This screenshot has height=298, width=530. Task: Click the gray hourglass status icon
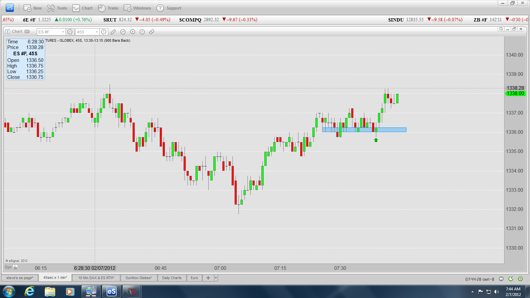(501, 279)
